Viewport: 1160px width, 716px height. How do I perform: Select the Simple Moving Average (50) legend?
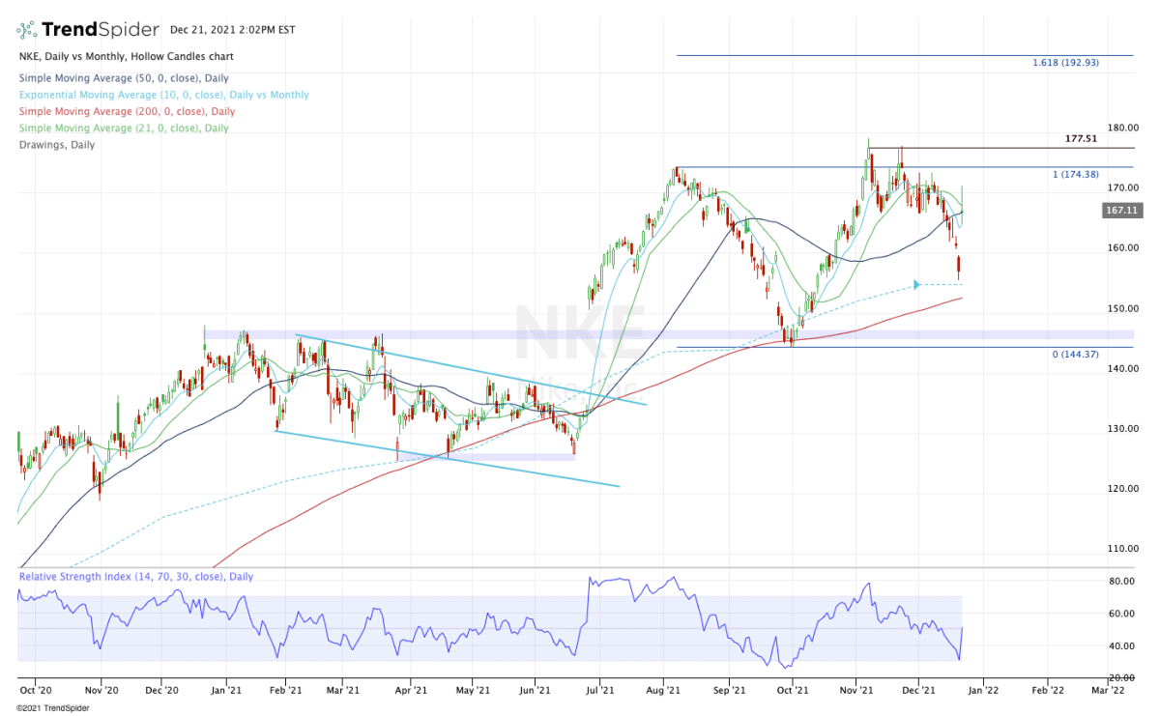(124, 78)
